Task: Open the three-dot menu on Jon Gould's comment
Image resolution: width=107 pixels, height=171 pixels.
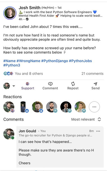Action: (98, 131)
